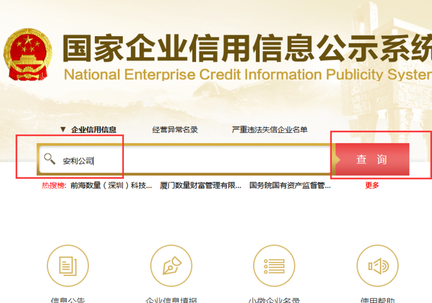Open hot search 前海数量（深圳）科技
Image resolution: width=432 pixels, height=303 pixels.
(111, 185)
